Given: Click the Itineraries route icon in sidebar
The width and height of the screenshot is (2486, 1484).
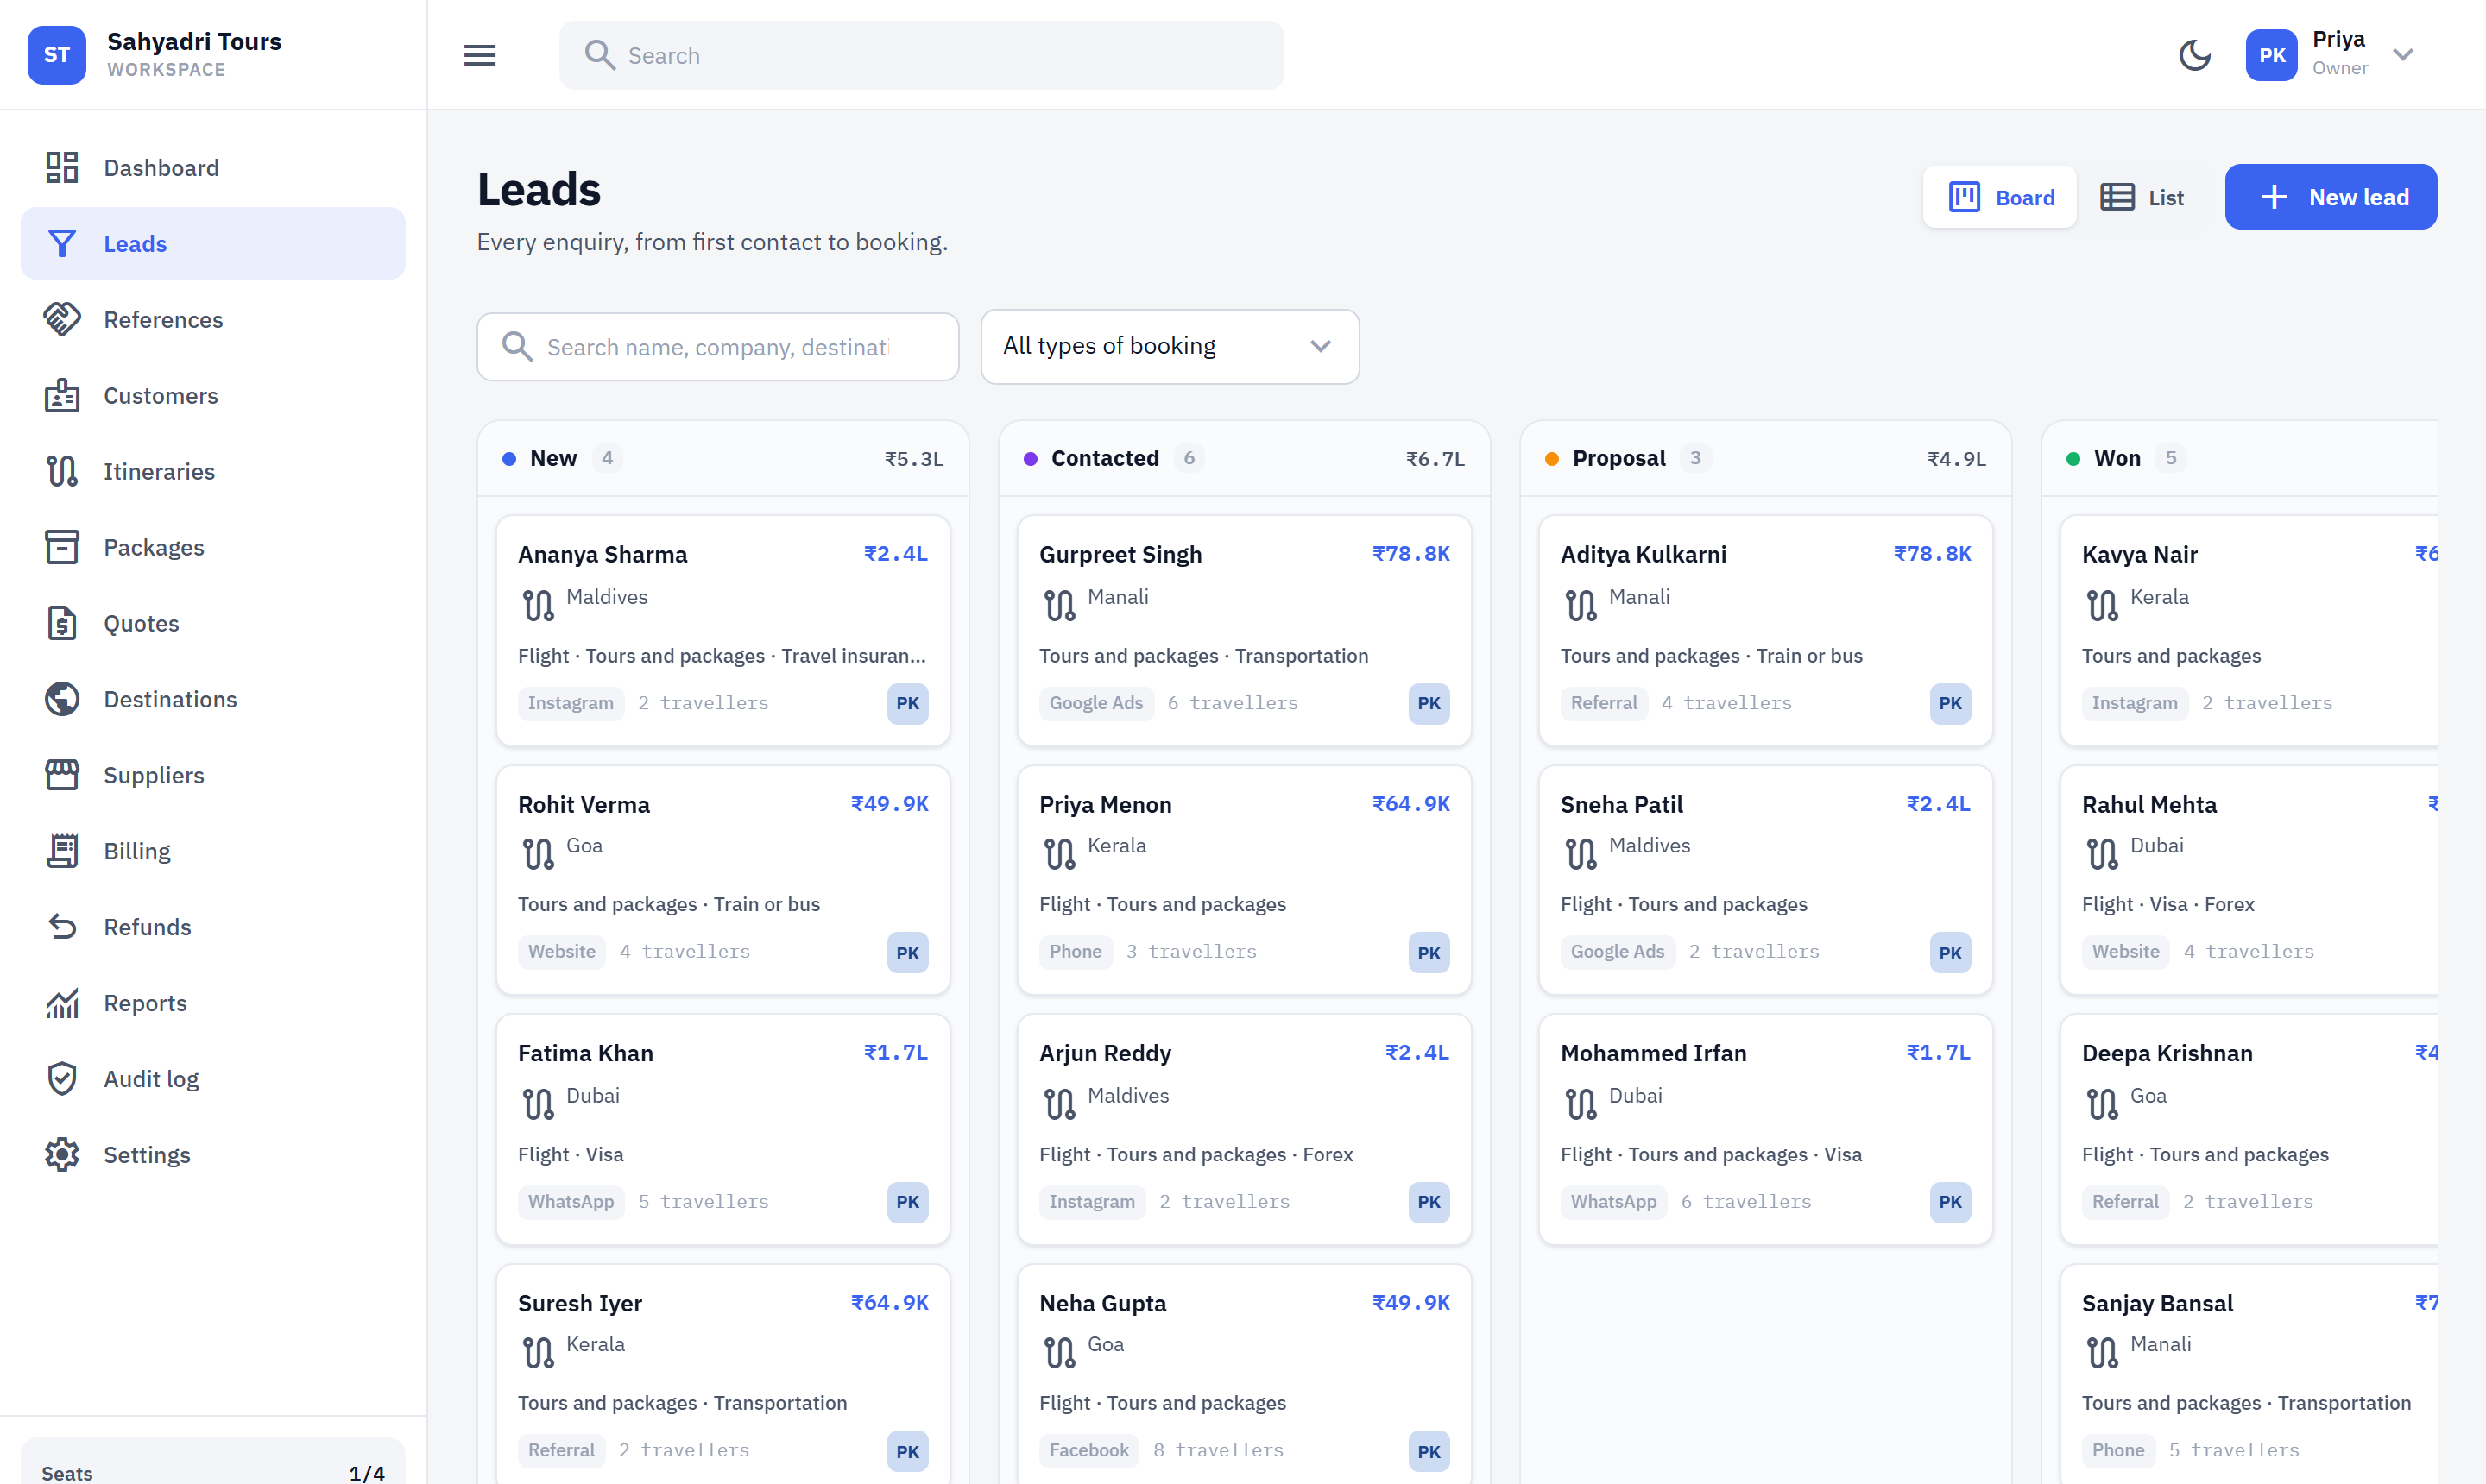Looking at the screenshot, I should (x=62, y=472).
